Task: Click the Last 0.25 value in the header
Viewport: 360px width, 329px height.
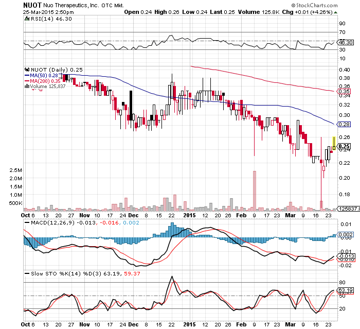Action: tap(222, 12)
